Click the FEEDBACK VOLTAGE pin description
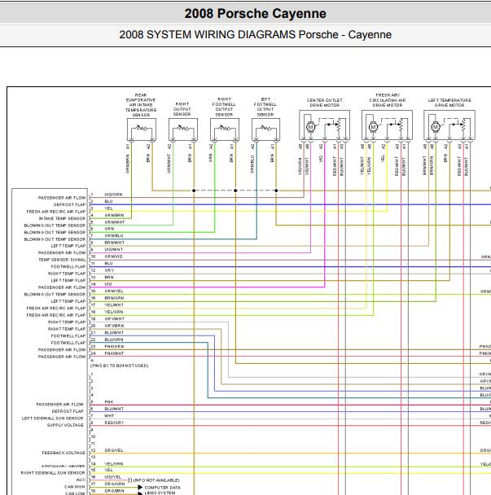Screen dimensions: 491x495 (x=64, y=453)
